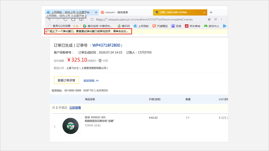This screenshot has height=151, width=269.
Task: Close the 订购 MISUMI-VONA tab
Action: (203, 12)
